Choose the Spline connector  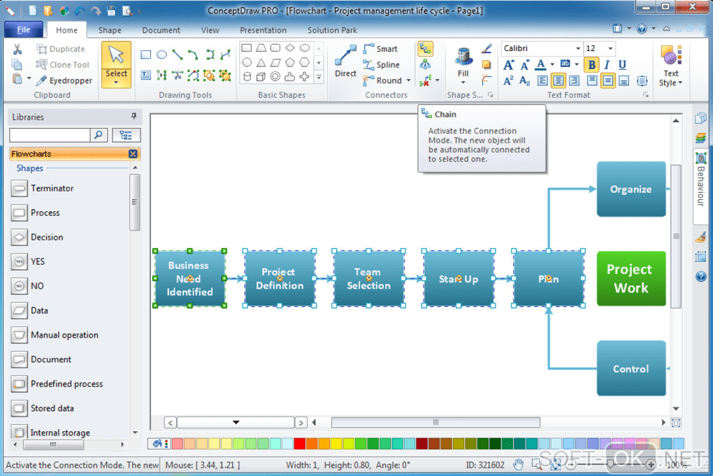pyautogui.click(x=381, y=64)
